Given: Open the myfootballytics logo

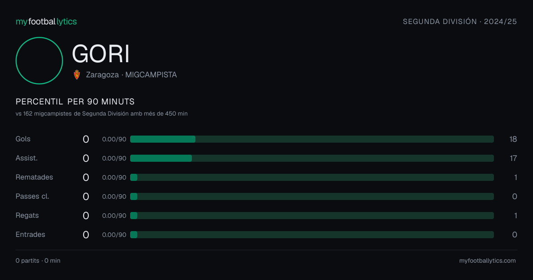Looking at the screenshot, I should [x=46, y=21].
